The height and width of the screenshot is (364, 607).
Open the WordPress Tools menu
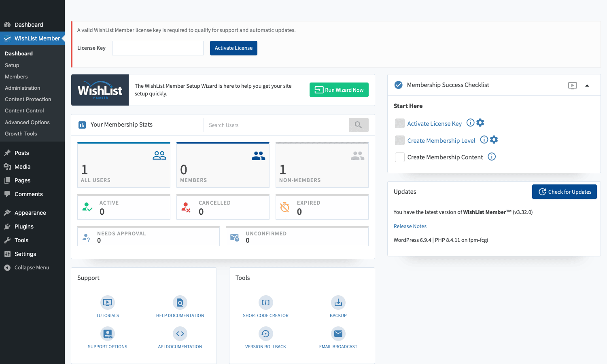pos(32,240)
